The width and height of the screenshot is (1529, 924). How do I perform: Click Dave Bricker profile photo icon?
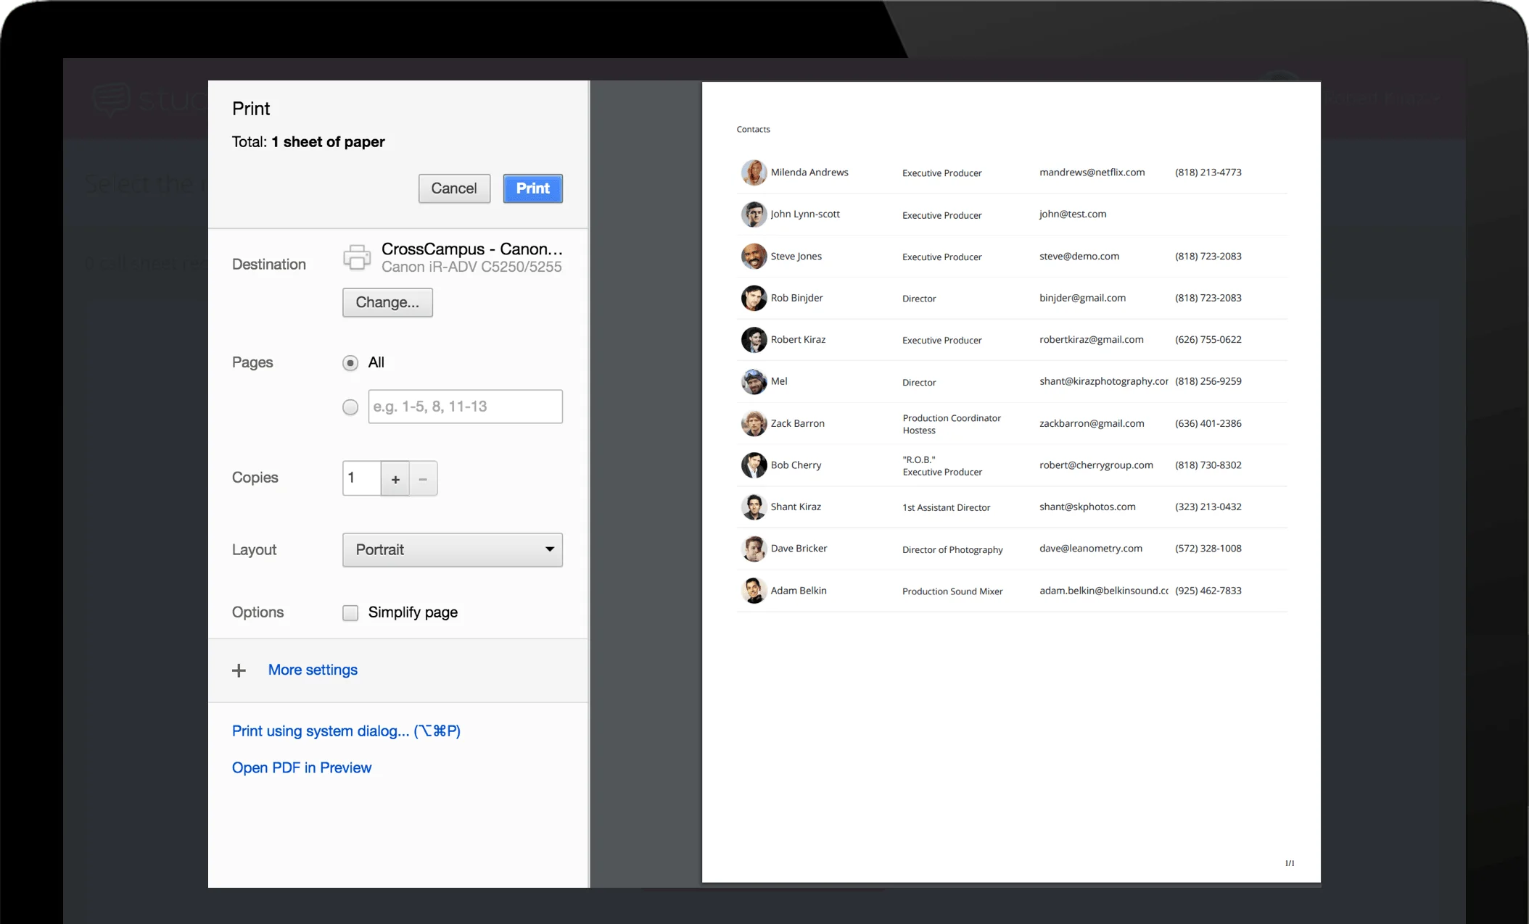752,549
